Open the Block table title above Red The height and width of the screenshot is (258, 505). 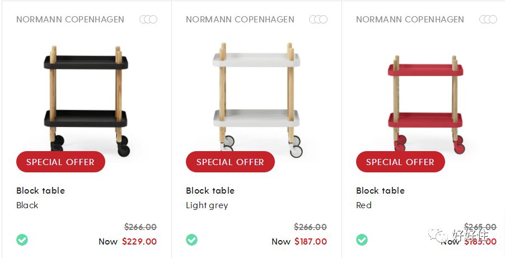coord(380,191)
